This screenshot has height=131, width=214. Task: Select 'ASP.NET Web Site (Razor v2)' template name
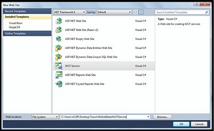82,30
